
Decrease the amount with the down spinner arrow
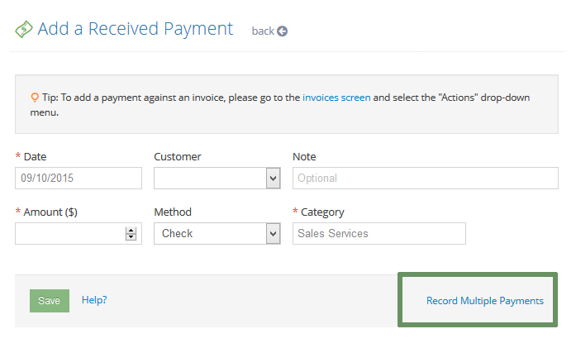[x=131, y=236]
